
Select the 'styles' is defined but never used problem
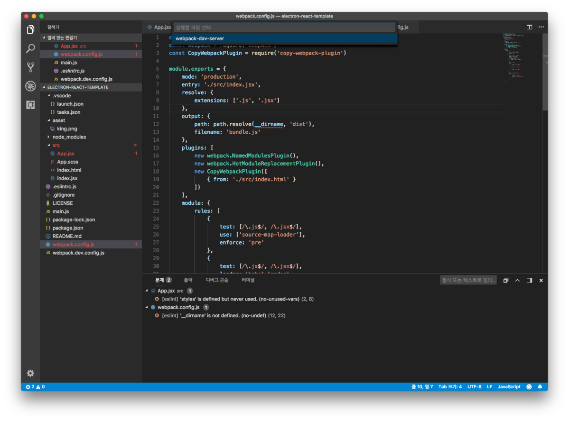tap(238, 299)
